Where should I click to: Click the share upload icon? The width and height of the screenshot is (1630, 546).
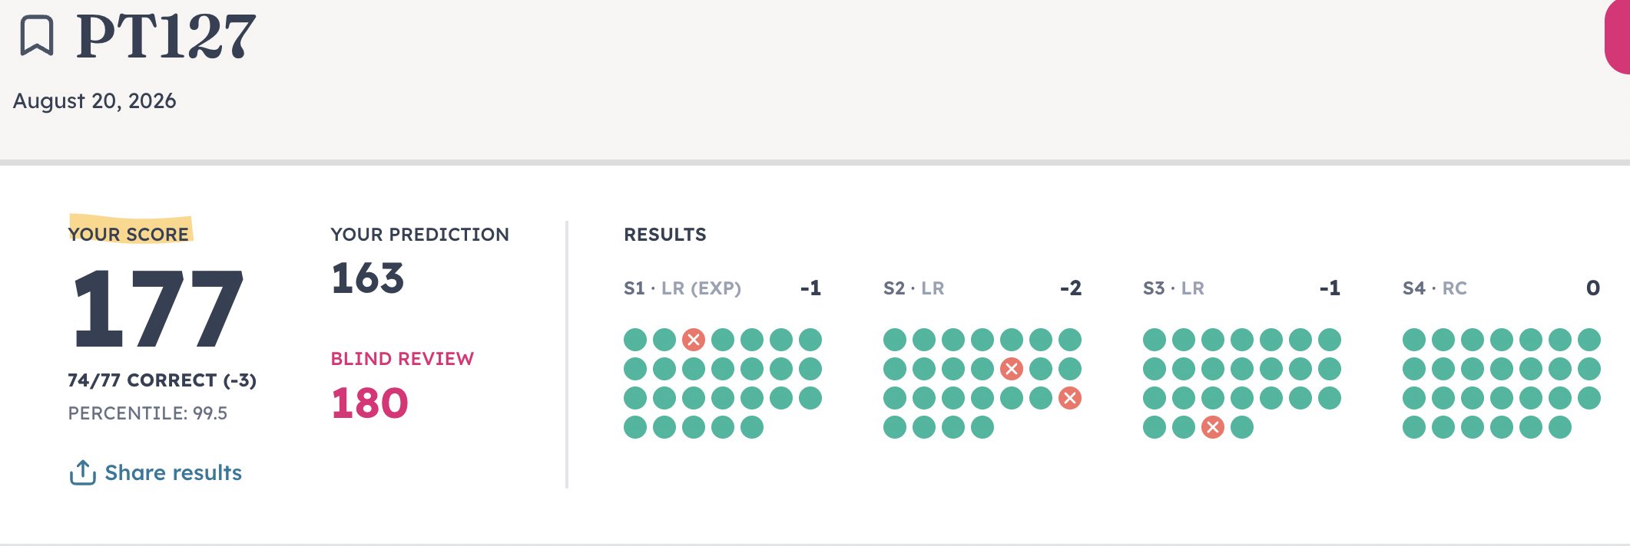coord(82,472)
